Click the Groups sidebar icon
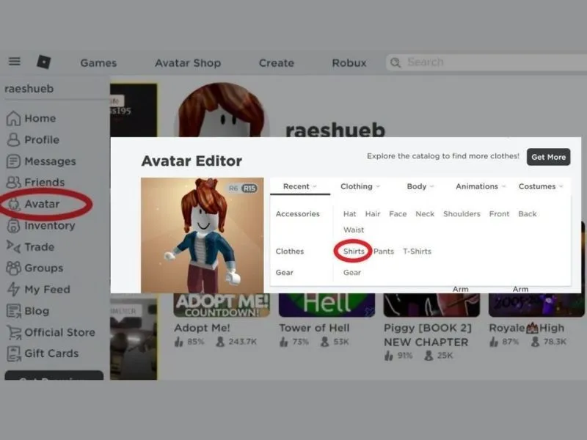Viewport: 587px width, 440px height. [x=13, y=268]
